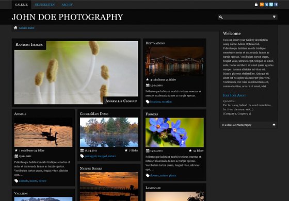Open the Animals geese thumbnail
This screenshot has width=289, height=201.
43,132
